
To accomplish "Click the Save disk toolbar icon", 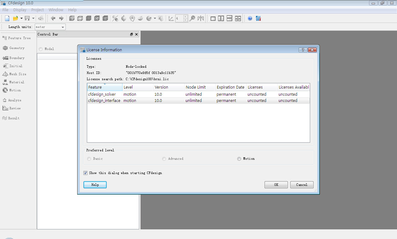I will pyautogui.click(x=27, y=18).
